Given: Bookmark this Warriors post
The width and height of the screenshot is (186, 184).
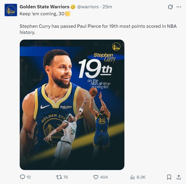Looking at the screenshot, I should [x=169, y=177].
